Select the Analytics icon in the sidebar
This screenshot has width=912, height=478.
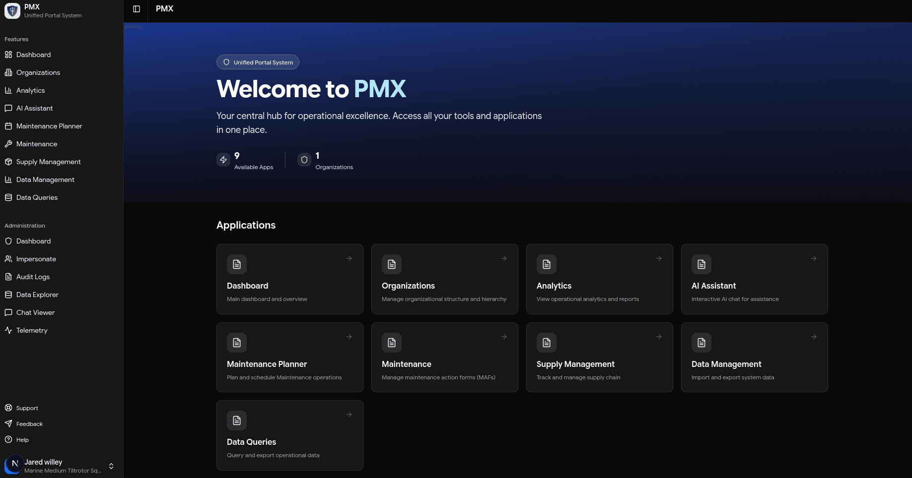click(8, 90)
